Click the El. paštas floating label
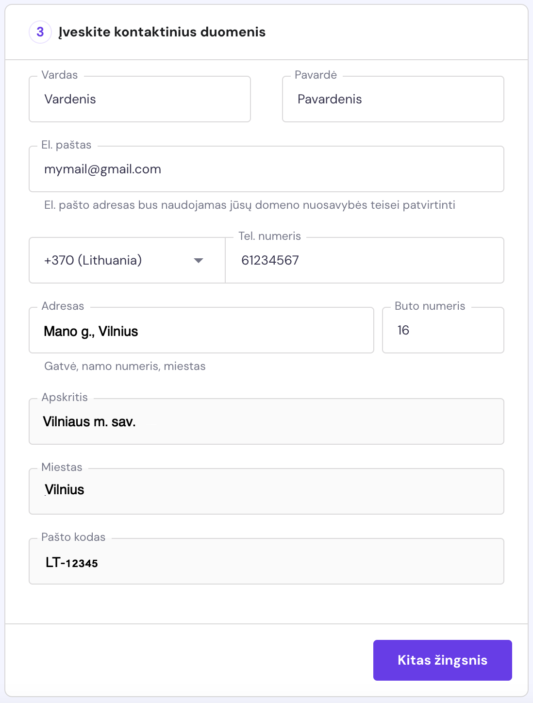 click(66, 145)
